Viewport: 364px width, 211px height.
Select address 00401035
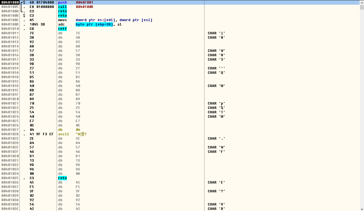point(10,178)
